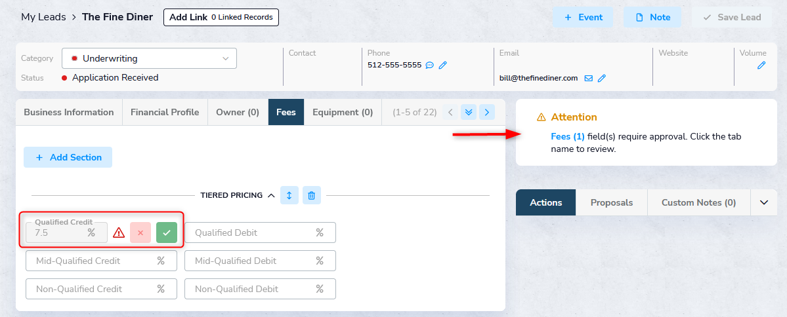
Task: Expand more tabs beside Custom Notes
Action: click(763, 202)
